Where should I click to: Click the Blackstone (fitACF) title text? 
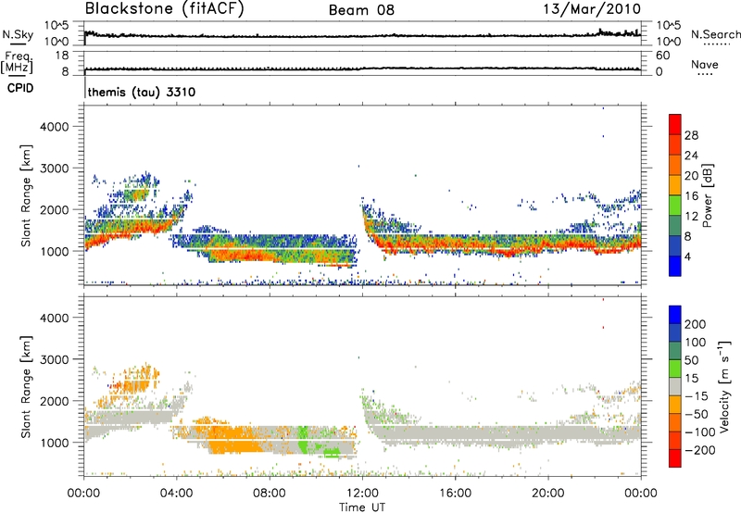[164, 8]
